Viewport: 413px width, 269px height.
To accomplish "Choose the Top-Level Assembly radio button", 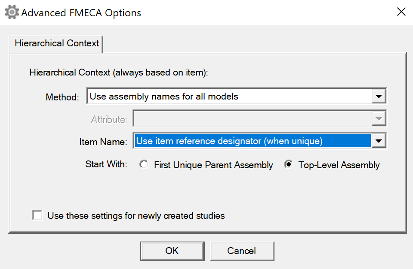I will 288,164.
